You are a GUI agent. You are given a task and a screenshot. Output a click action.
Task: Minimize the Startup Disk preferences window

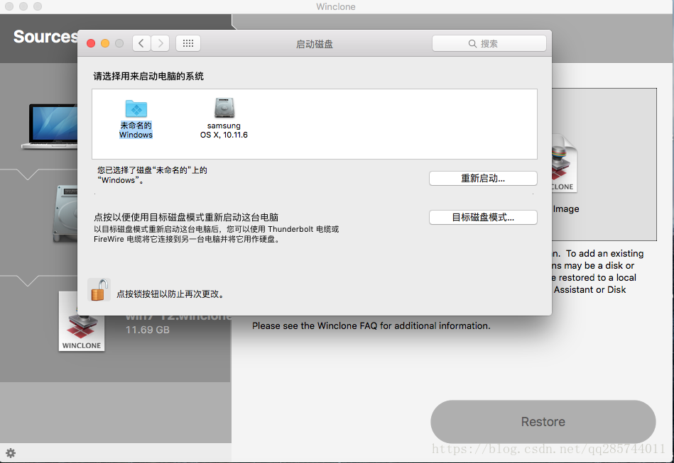(105, 43)
